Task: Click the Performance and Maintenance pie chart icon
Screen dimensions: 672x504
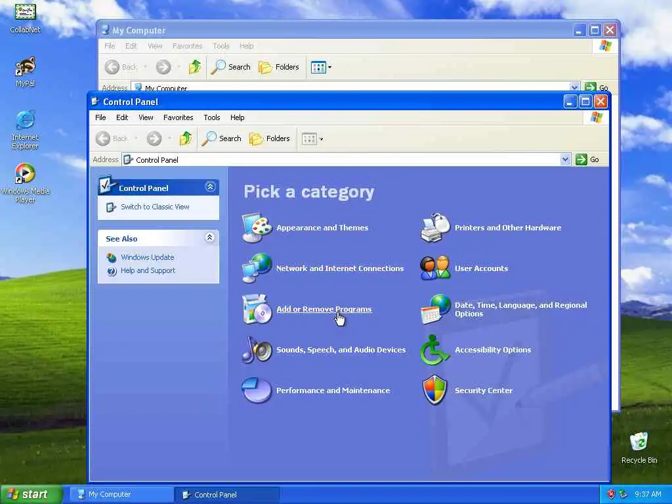Action: click(x=257, y=390)
